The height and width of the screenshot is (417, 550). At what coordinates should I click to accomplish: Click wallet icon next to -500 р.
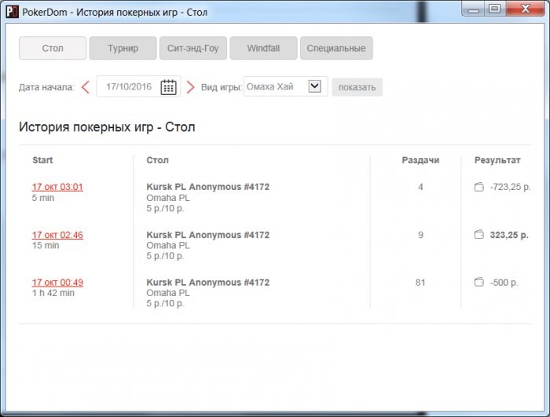pos(479,283)
